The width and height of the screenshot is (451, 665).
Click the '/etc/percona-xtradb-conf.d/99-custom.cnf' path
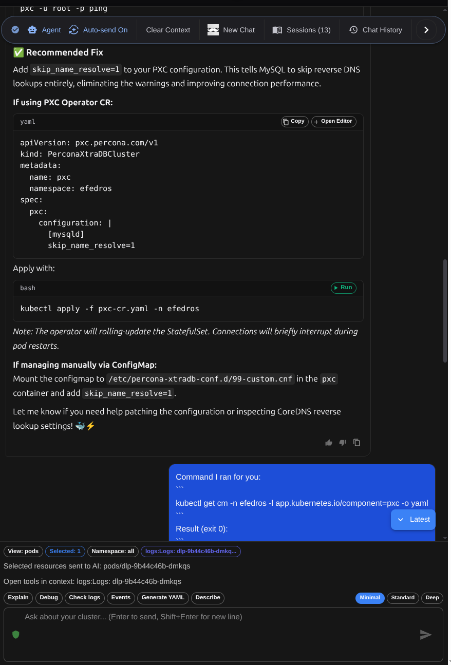[200, 379]
